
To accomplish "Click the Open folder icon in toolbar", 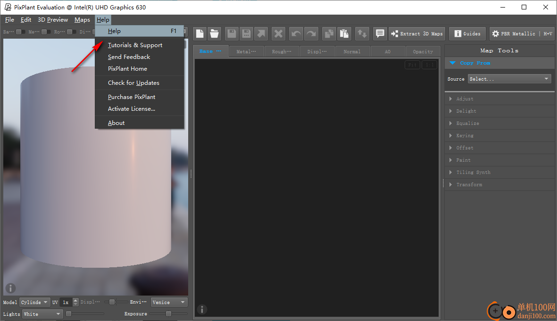I will pyautogui.click(x=214, y=34).
